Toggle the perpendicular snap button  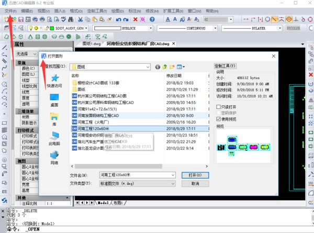click(296, 19)
